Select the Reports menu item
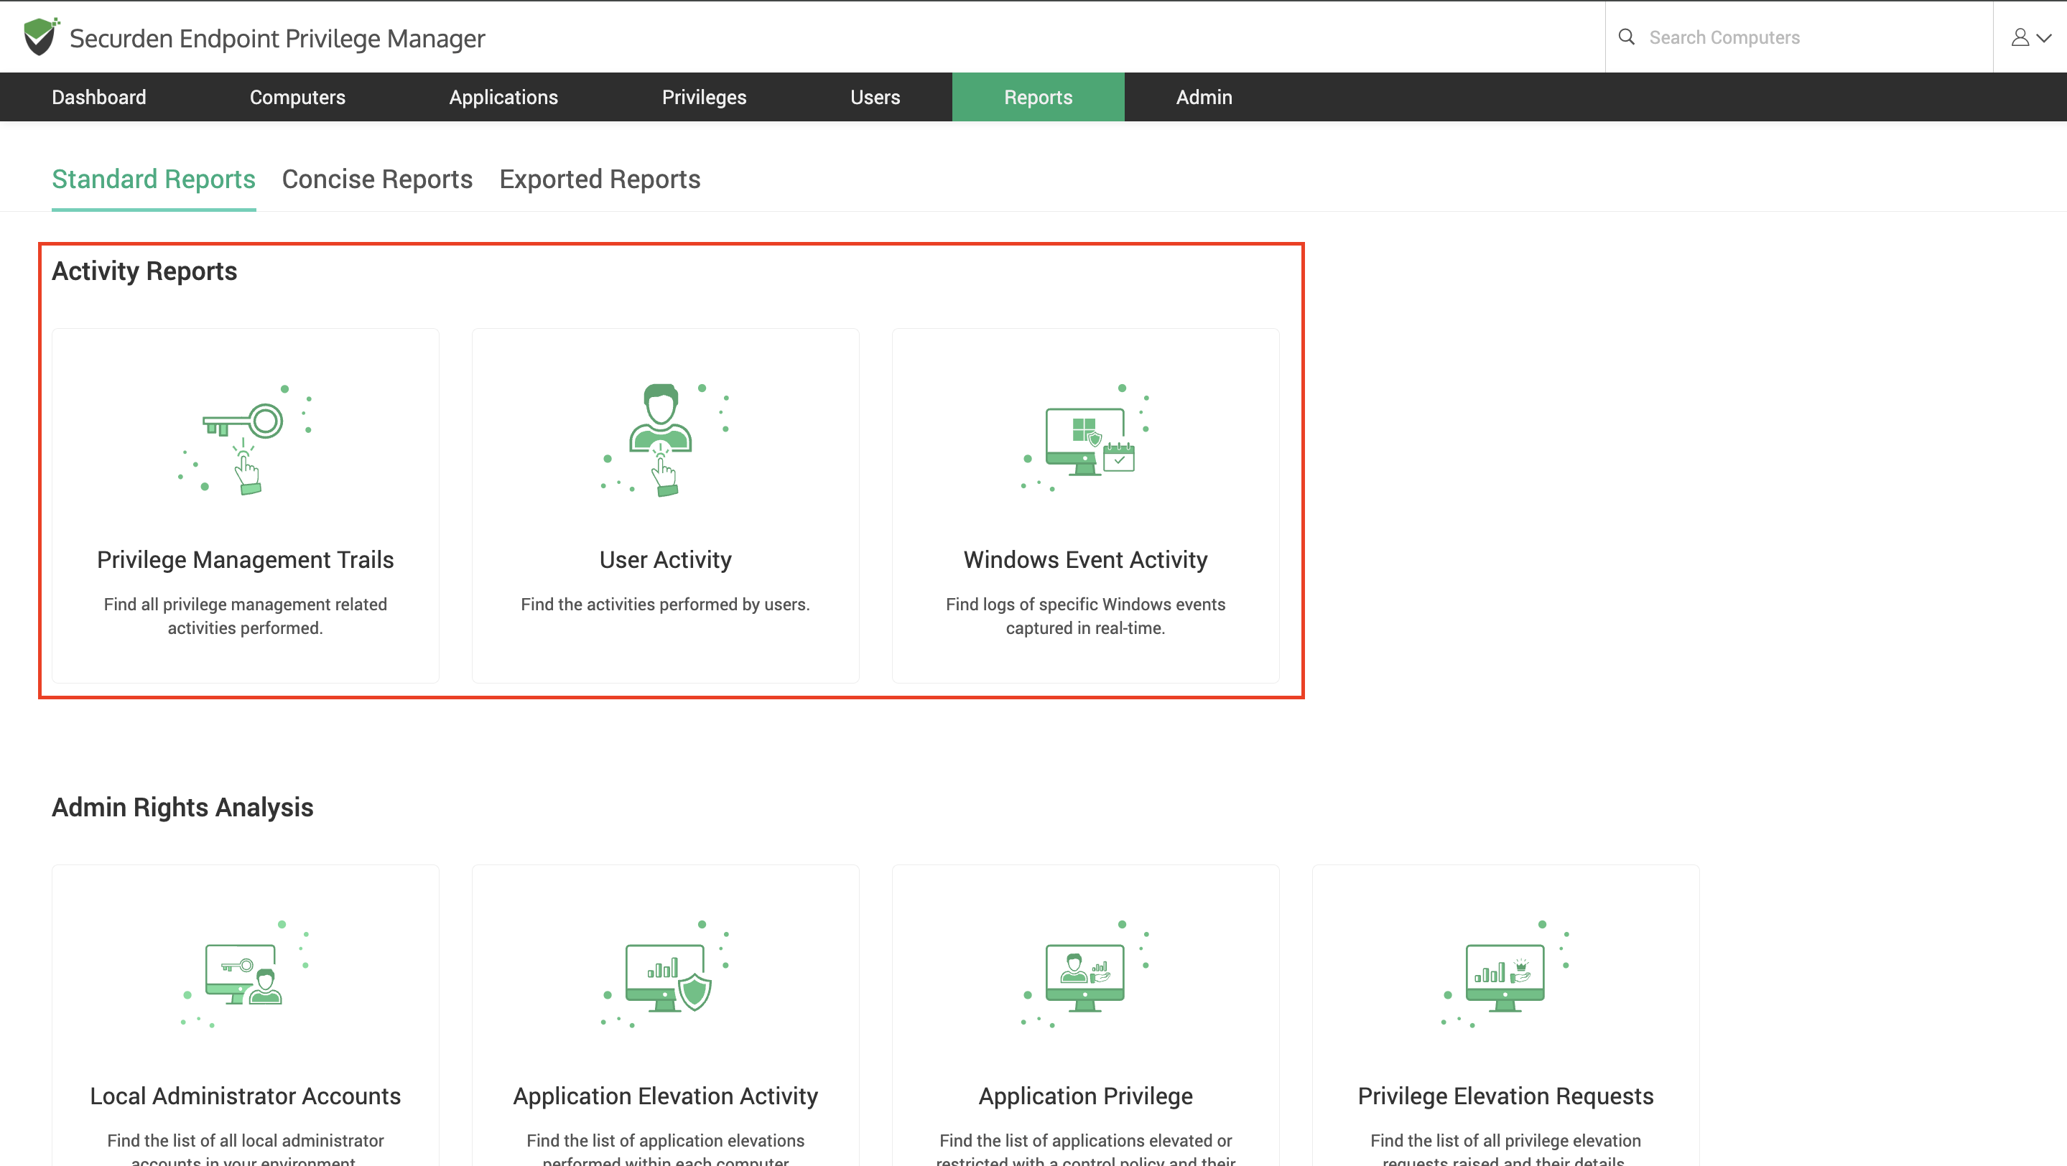This screenshot has height=1166, width=2067. pyautogui.click(x=1039, y=97)
